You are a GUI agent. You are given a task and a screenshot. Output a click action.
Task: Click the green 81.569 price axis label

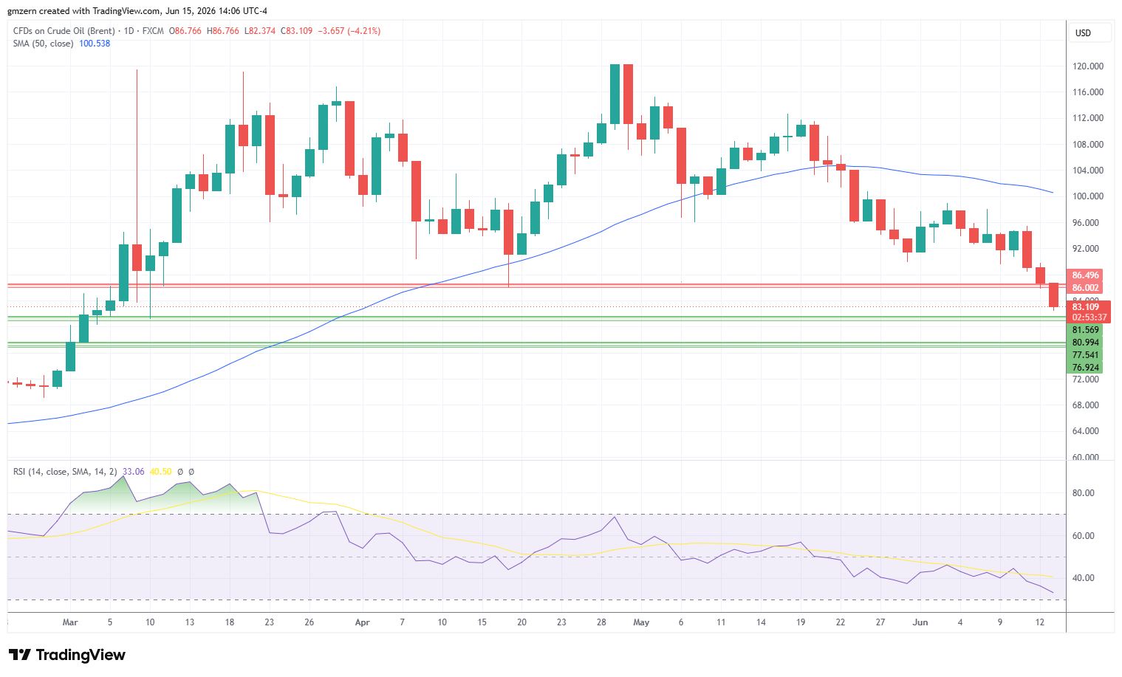pos(1086,330)
